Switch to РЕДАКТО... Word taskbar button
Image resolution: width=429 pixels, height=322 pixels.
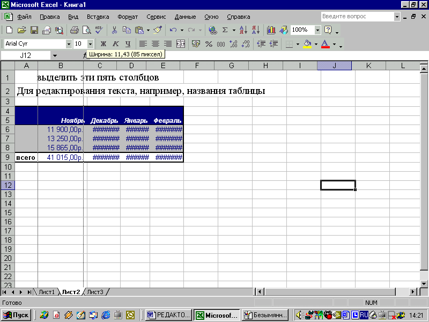(169, 315)
